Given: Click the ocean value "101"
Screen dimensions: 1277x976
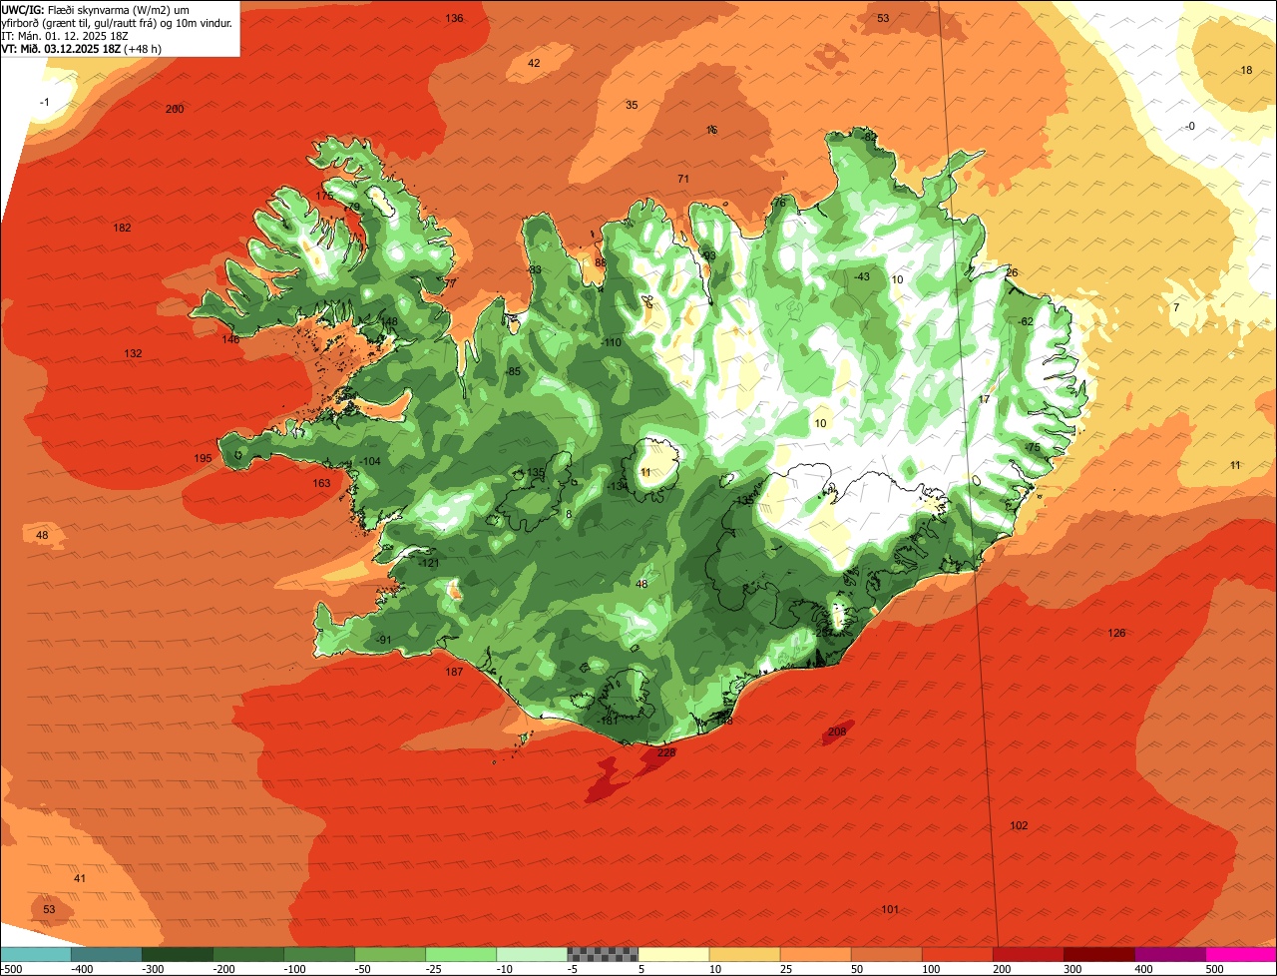Looking at the screenshot, I should pyautogui.click(x=890, y=909).
